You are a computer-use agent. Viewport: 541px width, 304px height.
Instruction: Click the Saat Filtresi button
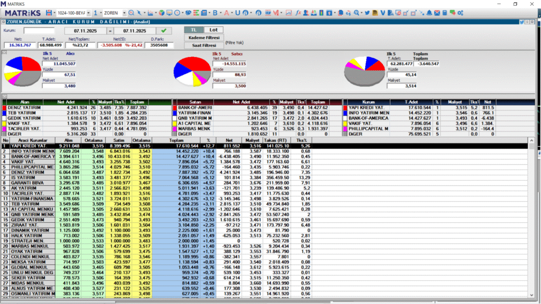tap(203, 45)
